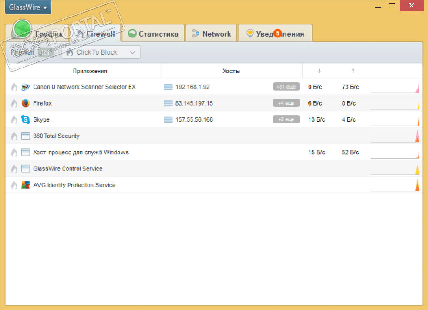Block AVG Identity Protection Service flame icon
Screen dimensions: 428x310
click(x=14, y=185)
